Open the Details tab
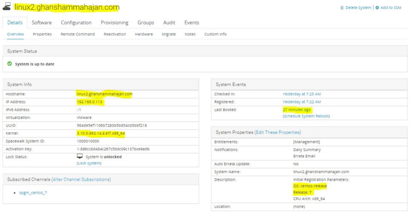412x215 pixels. point(15,23)
